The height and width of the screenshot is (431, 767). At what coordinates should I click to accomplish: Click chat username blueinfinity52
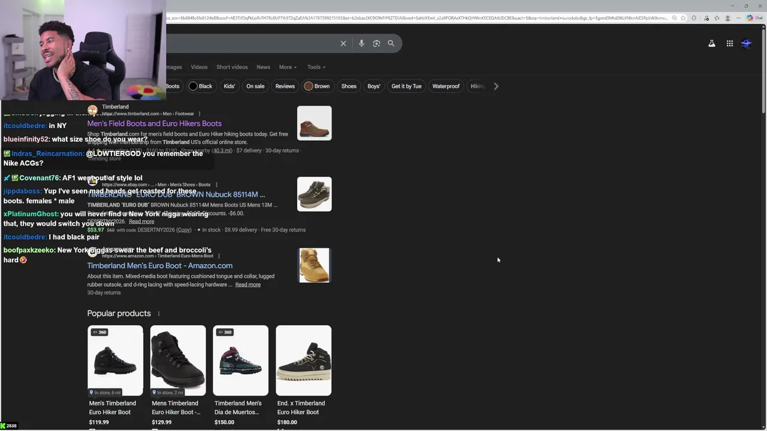click(27, 139)
